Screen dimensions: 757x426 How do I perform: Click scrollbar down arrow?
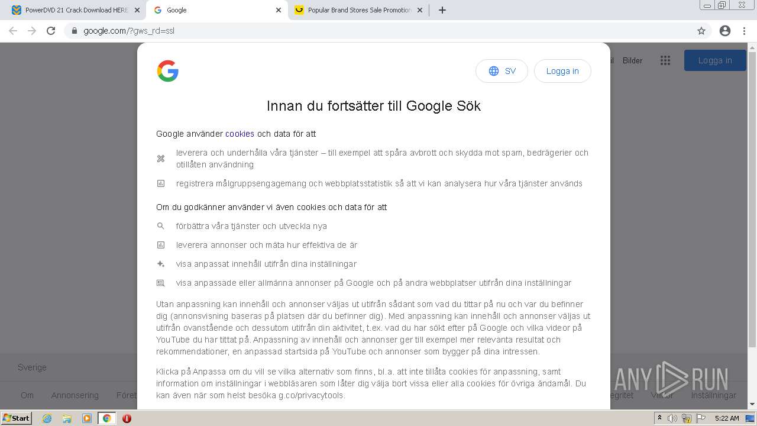point(752,405)
